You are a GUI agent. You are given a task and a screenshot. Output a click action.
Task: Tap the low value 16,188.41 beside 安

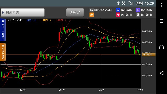[x=126, y=15]
